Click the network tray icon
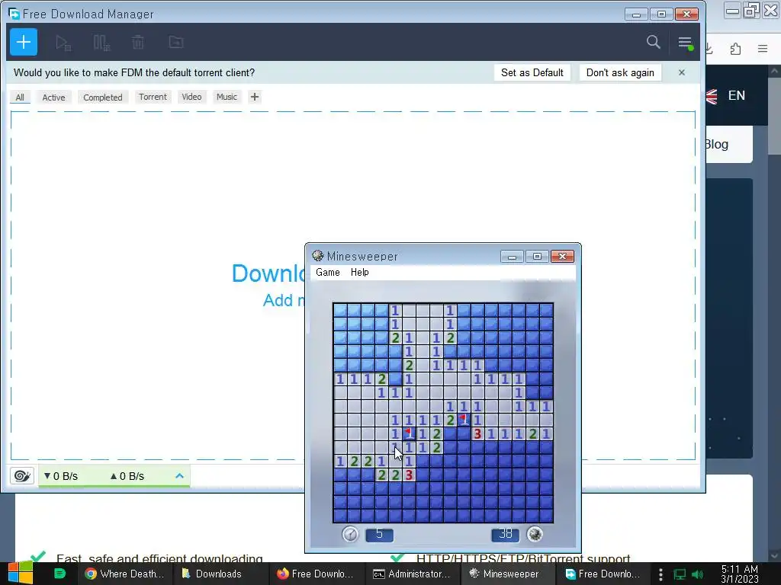 680,574
